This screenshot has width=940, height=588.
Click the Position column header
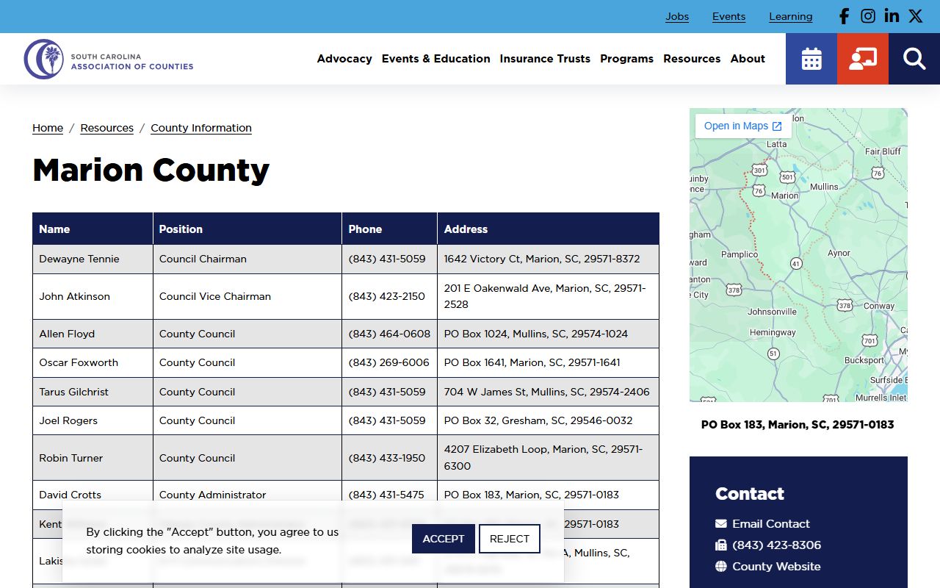pos(247,229)
